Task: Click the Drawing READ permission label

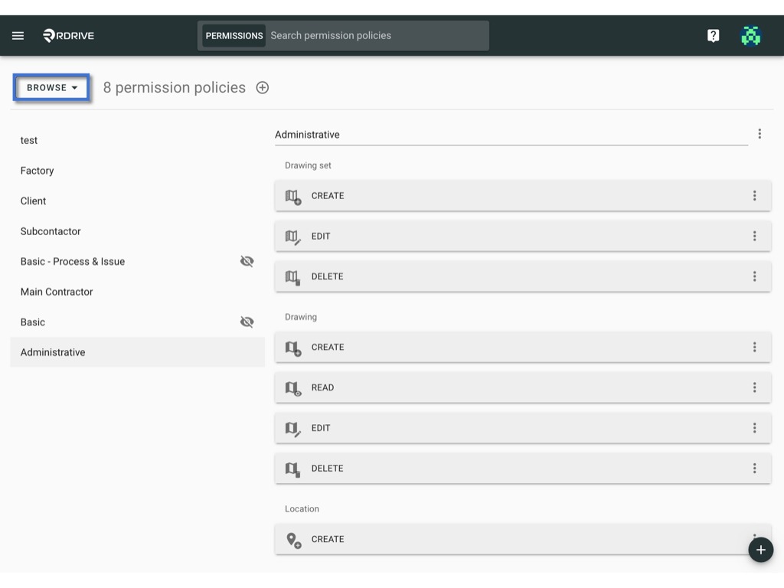Action: click(322, 387)
